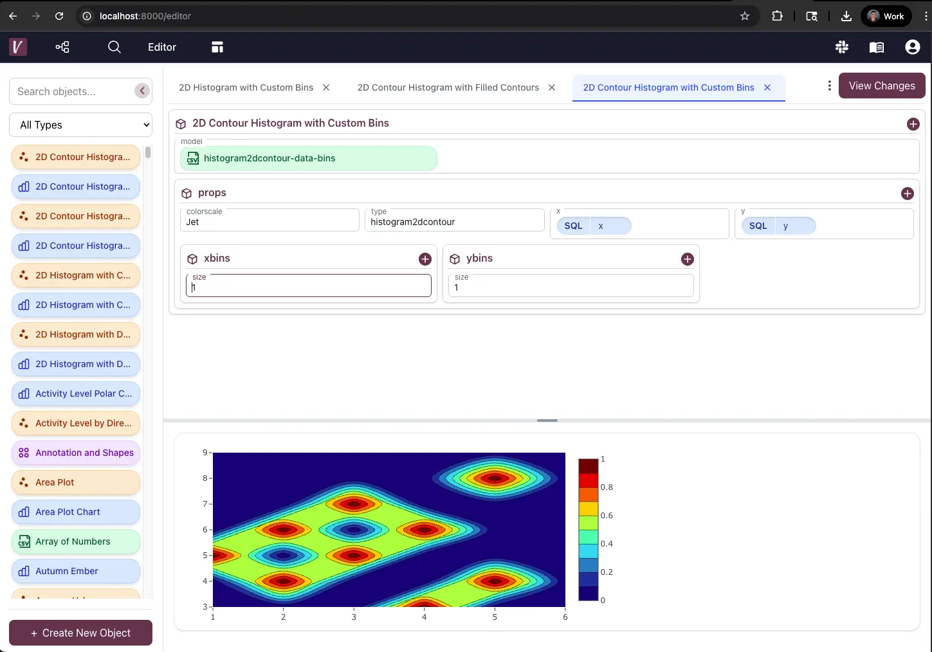The width and height of the screenshot is (932, 652).
Task: Open the user account profile icon
Action: (912, 47)
